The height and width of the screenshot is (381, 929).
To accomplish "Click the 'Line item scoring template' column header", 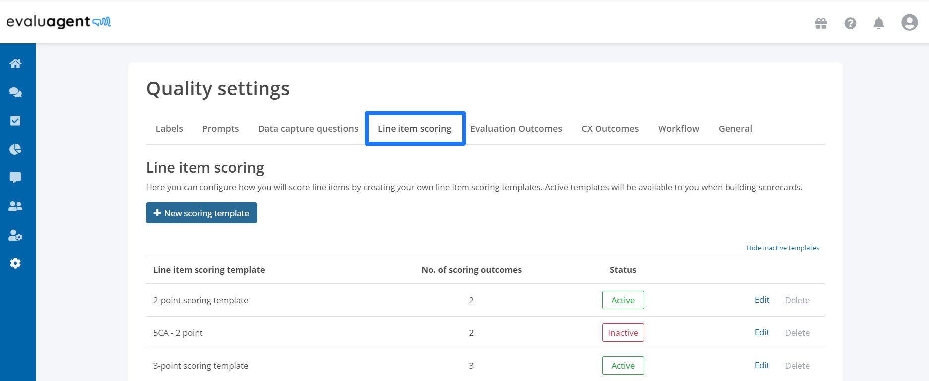I will pyautogui.click(x=209, y=270).
